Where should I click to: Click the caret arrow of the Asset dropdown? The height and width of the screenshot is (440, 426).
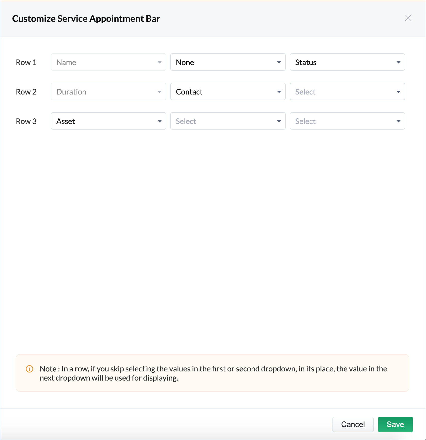159,121
